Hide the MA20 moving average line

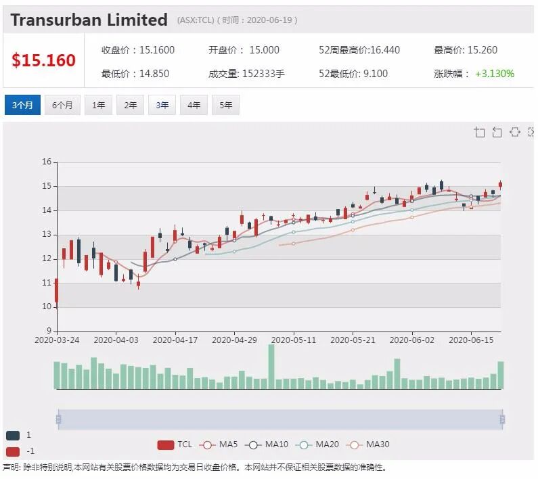(317, 444)
